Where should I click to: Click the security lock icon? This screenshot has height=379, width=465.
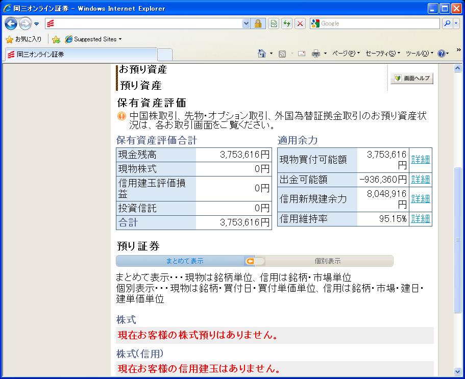tap(258, 23)
